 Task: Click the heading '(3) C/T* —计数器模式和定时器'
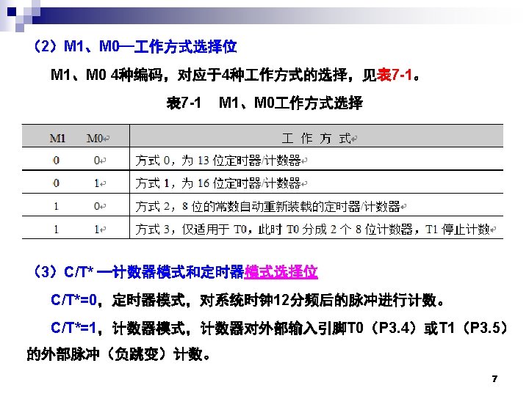tap(138, 272)
